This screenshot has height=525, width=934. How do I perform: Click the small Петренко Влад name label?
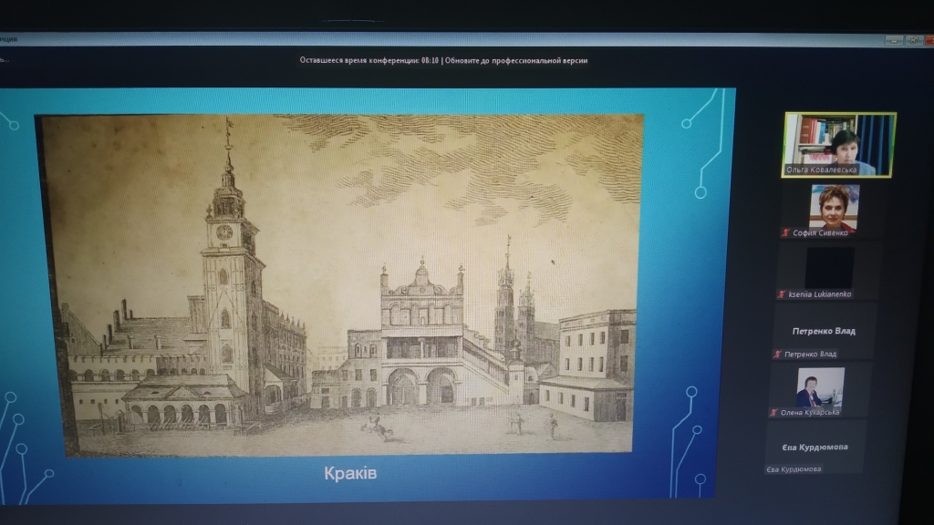(x=810, y=355)
